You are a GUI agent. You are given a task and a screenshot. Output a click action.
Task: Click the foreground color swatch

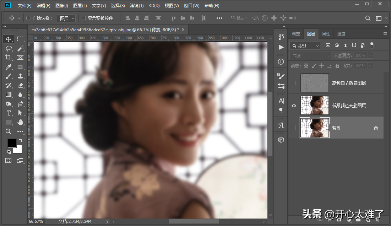point(12,143)
